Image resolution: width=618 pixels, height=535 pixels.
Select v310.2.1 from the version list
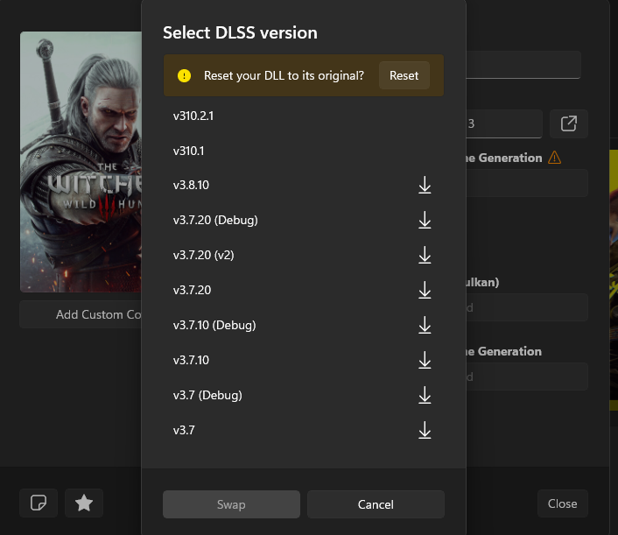(194, 116)
